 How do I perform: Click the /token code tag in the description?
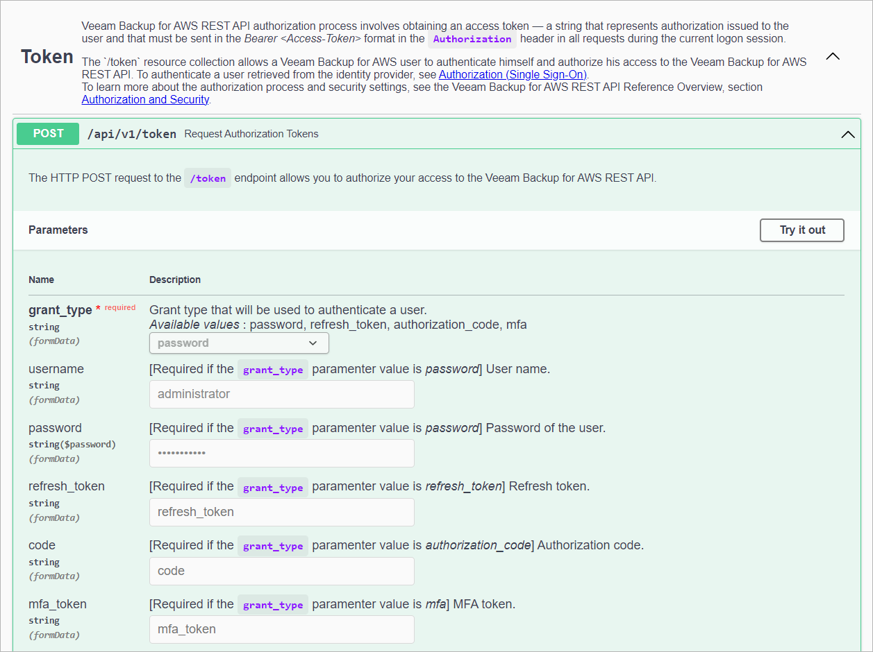(208, 178)
